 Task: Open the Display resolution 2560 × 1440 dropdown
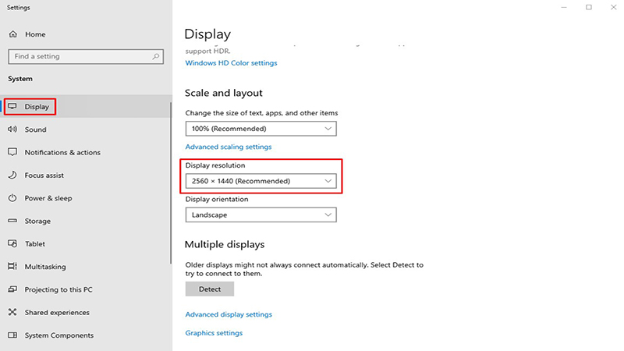[x=261, y=181]
